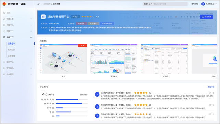The height and width of the screenshot is (124, 220).
Task: Click the system administrator avatar
Action: pos(203,4)
